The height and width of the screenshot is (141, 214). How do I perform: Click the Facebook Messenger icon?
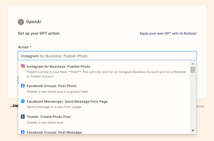pos(23,101)
